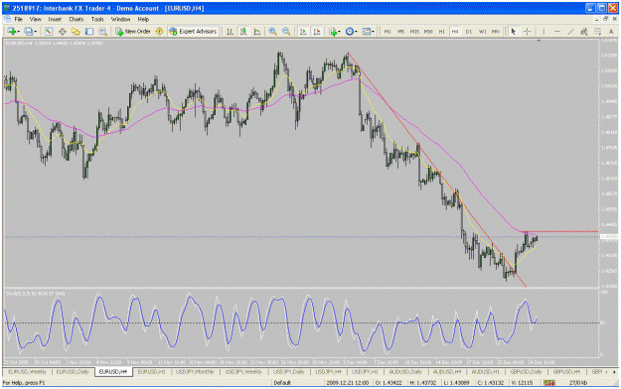This screenshot has height=389, width=621.
Task: Toggle the Expert Advisors button
Action: click(194, 32)
